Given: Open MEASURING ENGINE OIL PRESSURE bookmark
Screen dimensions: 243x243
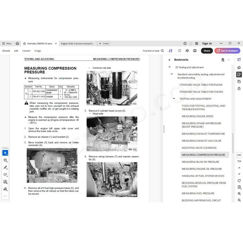Looking at the screenshot, I should (202, 169).
